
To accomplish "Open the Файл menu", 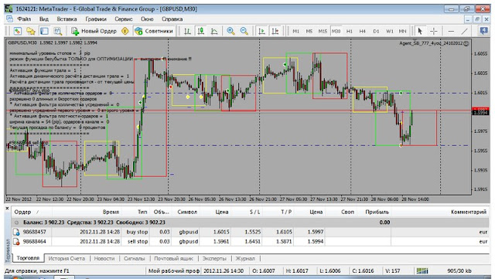I will 24,19.
